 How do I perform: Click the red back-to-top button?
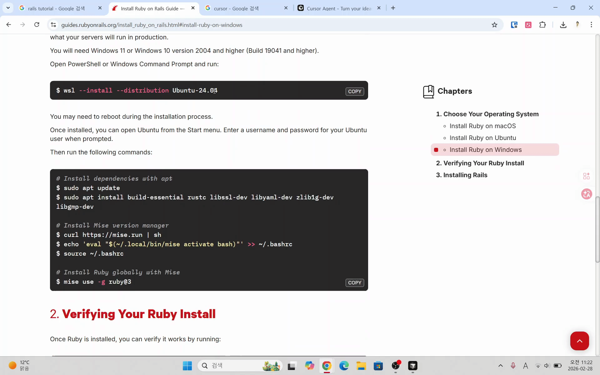click(x=579, y=341)
